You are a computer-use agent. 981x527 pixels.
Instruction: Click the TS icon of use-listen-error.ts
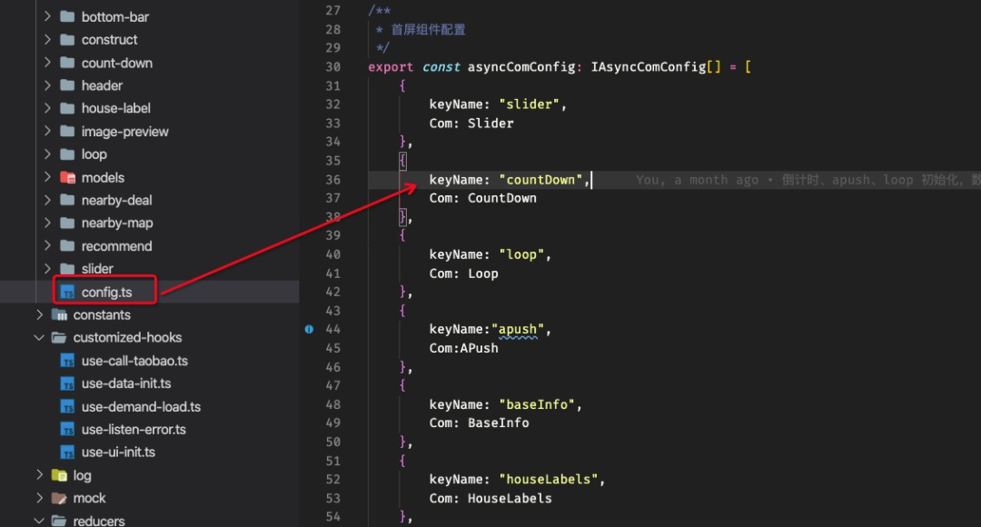(x=67, y=430)
